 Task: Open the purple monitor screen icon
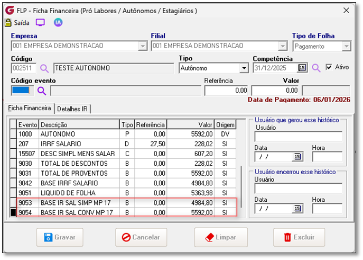[40, 22]
